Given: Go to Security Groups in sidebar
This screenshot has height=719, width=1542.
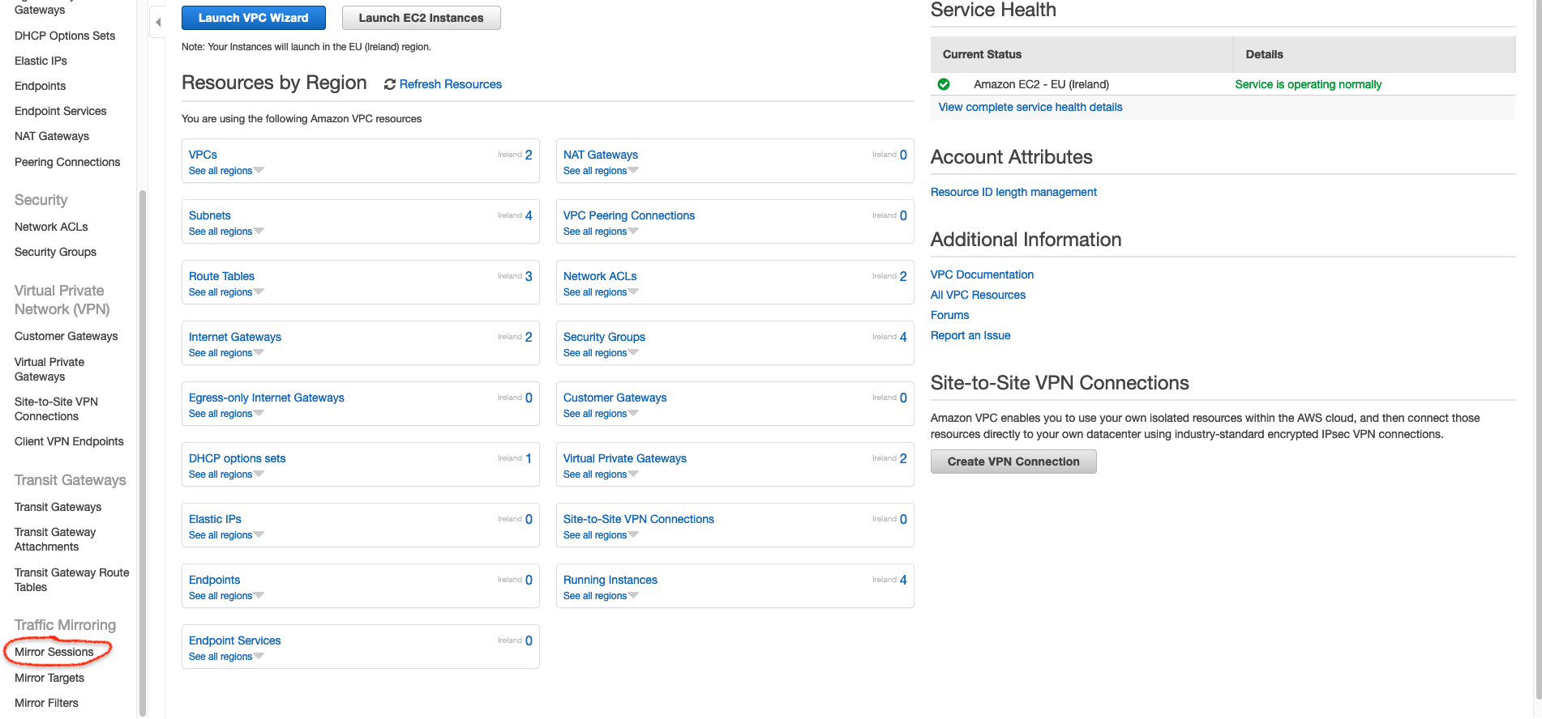Looking at the screenshot, I should 55,252.
